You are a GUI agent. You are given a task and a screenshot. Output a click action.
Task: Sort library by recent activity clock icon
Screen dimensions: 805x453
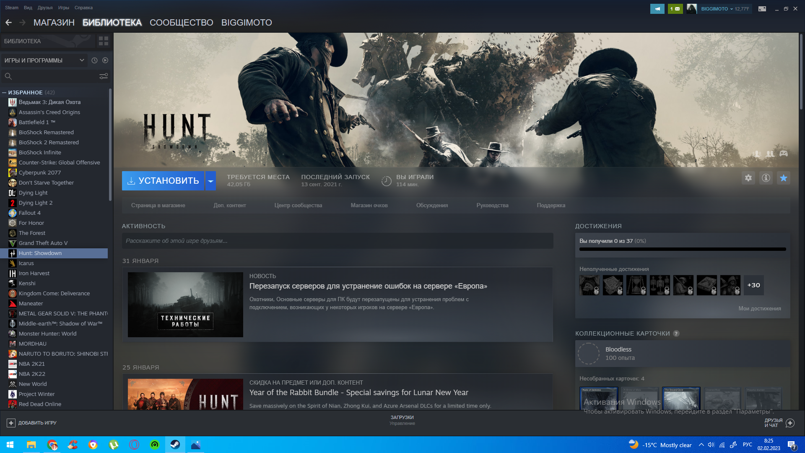click(x=94, y=60)
